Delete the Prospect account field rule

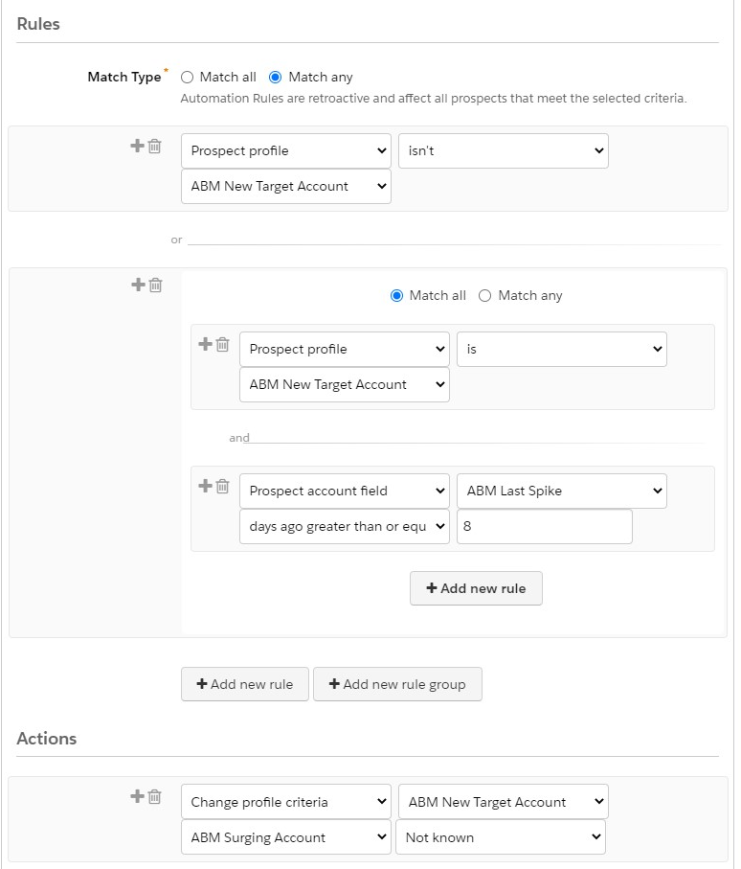(222, 486)
